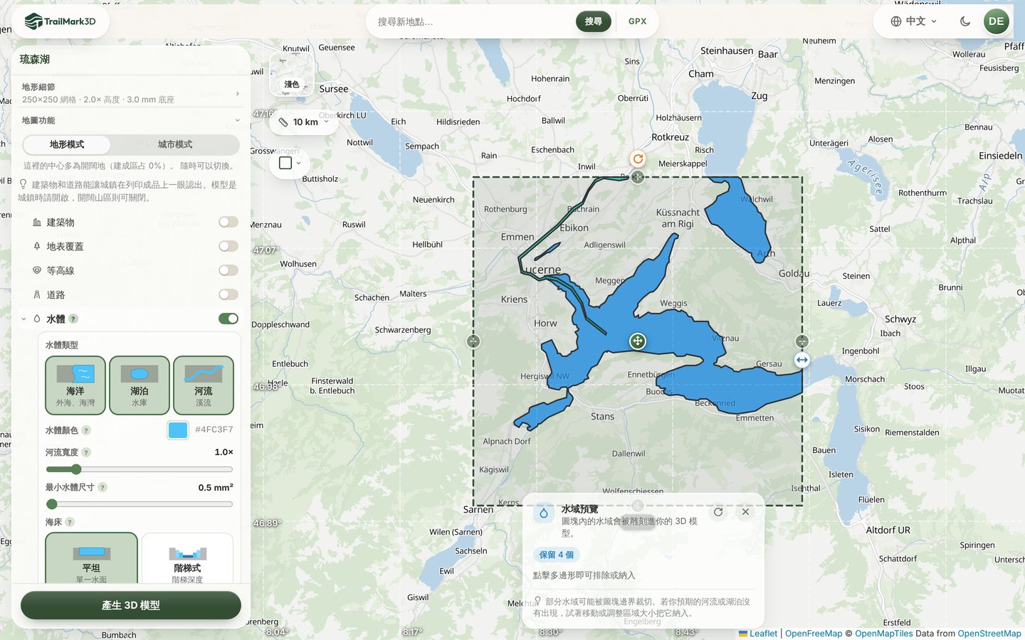Click the help icon next to 水體顏色
The height and width of the screenshot is (640, 1025).
86,430
